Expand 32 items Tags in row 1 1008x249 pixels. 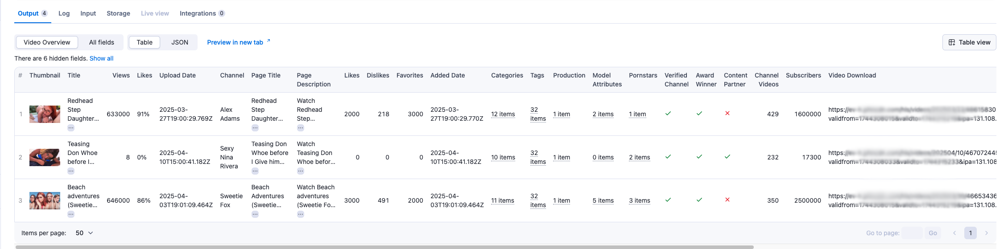coord(538,114)
